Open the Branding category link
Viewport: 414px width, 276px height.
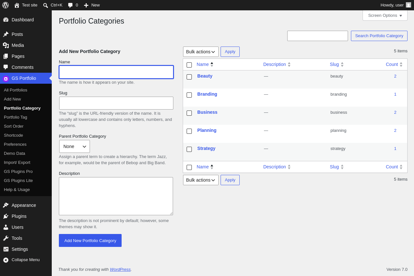tap(207, 94)
